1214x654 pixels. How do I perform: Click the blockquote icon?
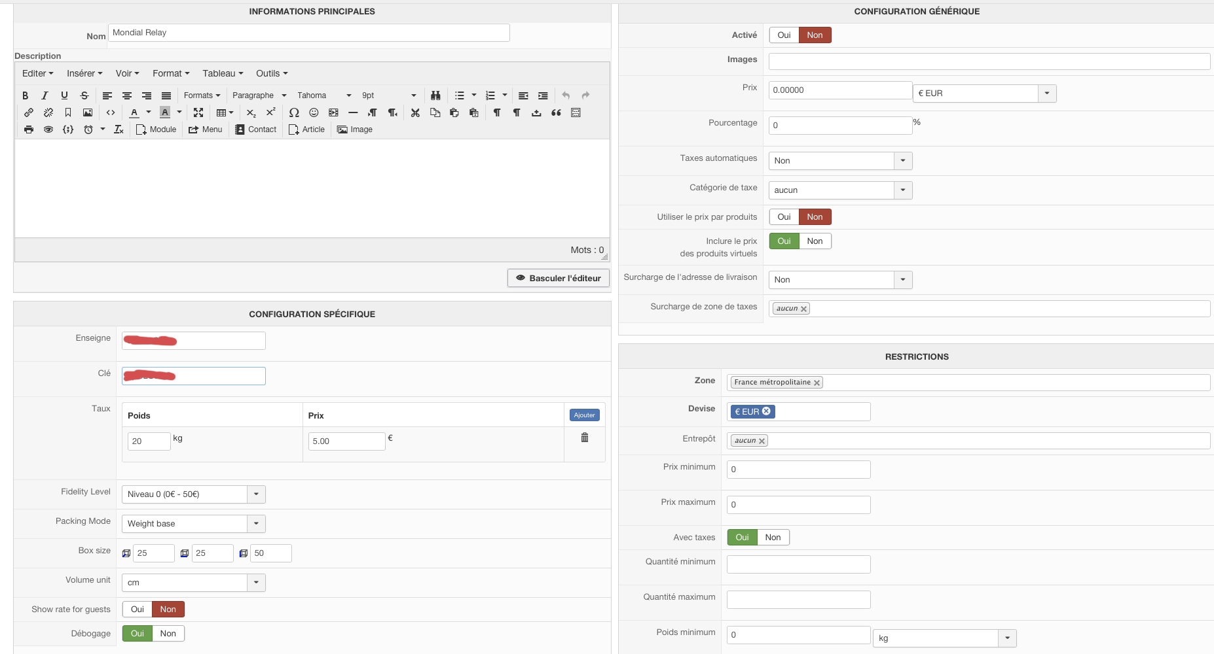pyautogui.click(x=556, y=112)
